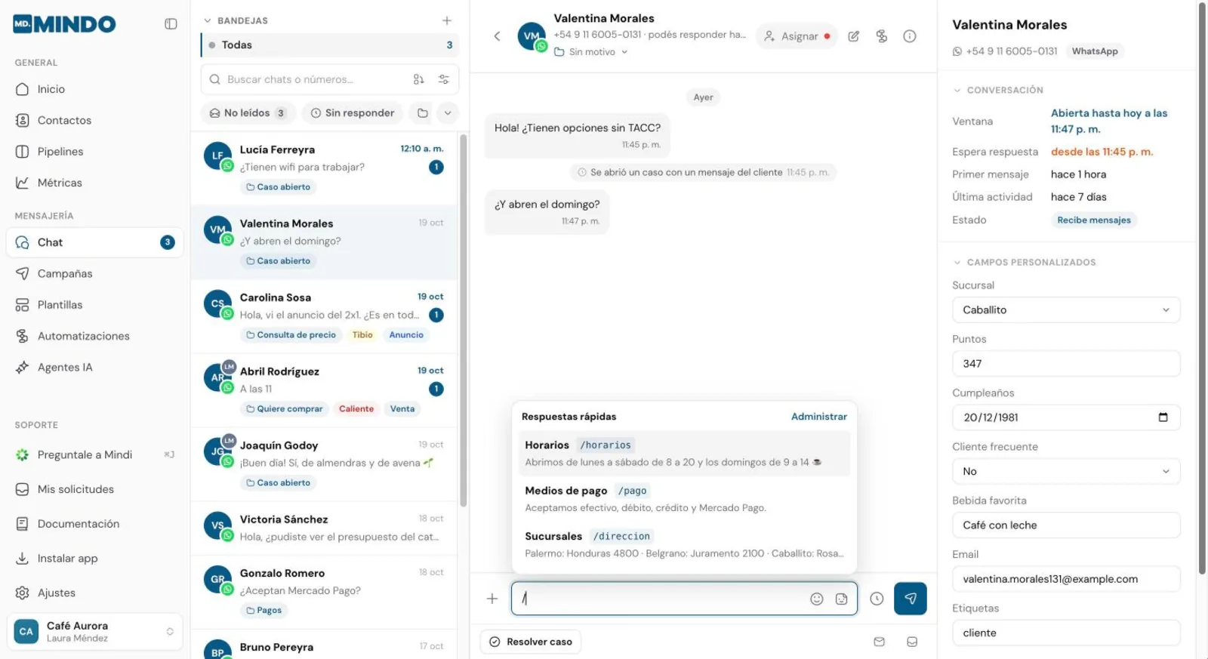
Task: Click the envelope icon beside Resolver caso
Action: tap(879, 642)
